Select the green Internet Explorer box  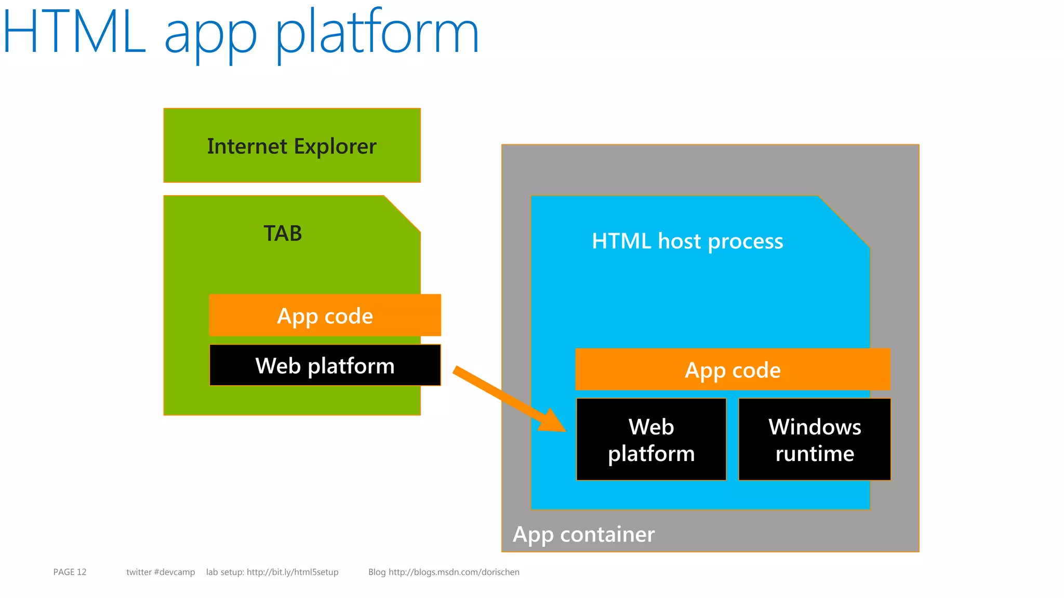(x=292, y=145)
